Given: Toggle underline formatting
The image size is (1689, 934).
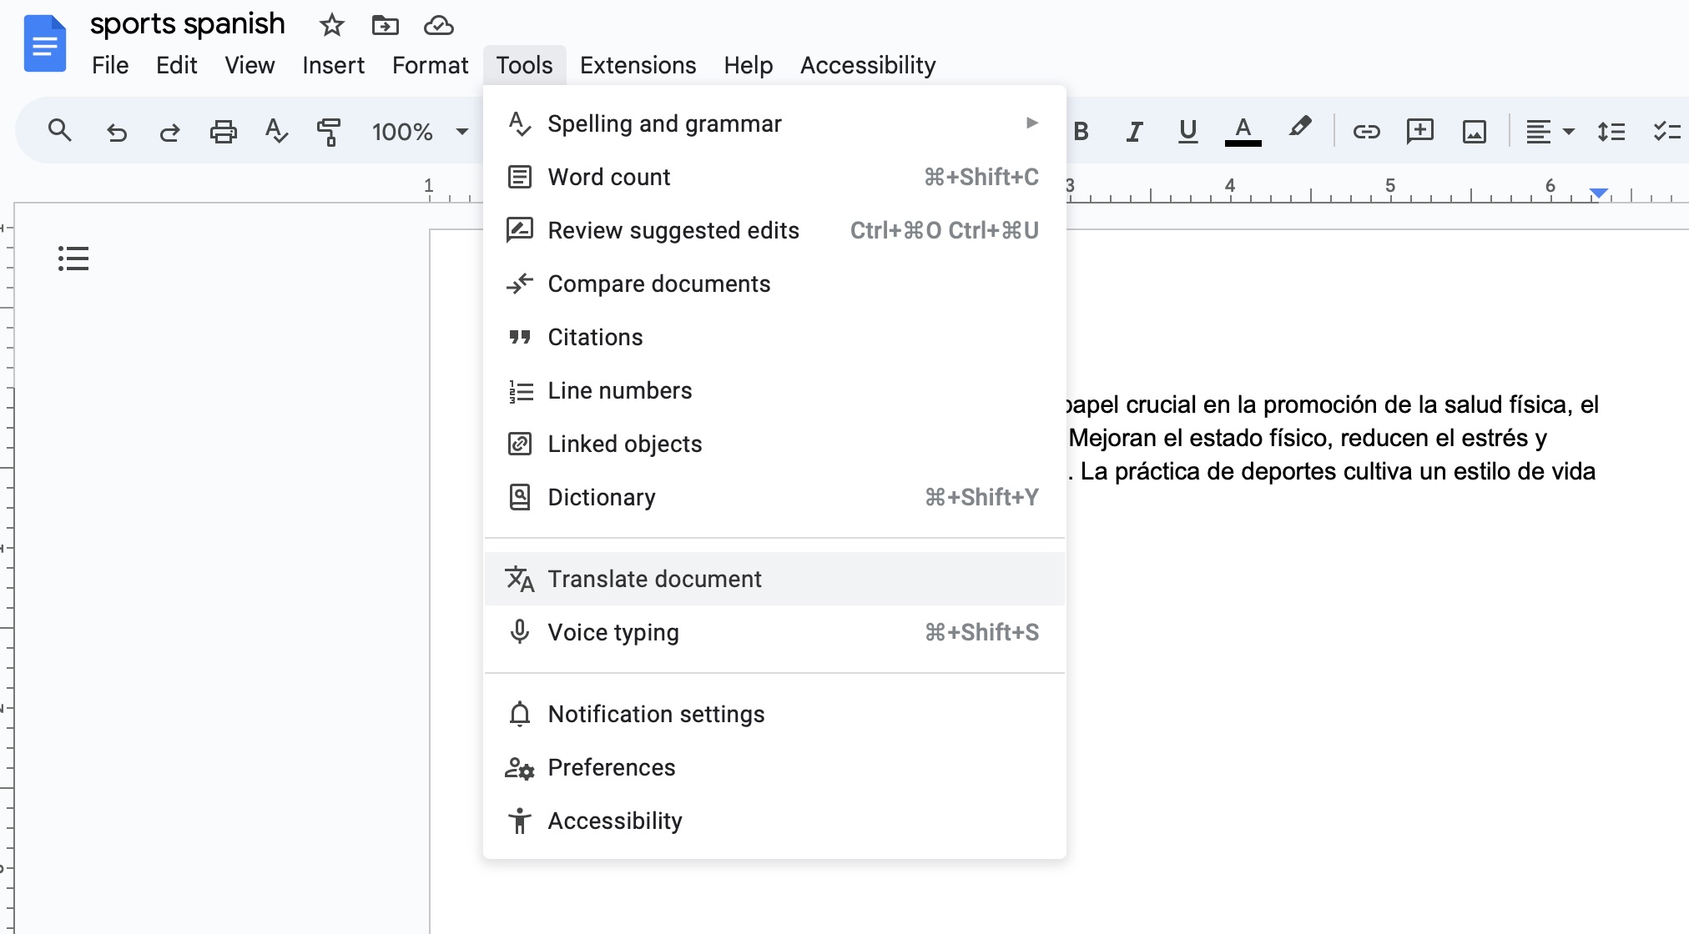Looking at the screenshot, I should pos(1187,132).
